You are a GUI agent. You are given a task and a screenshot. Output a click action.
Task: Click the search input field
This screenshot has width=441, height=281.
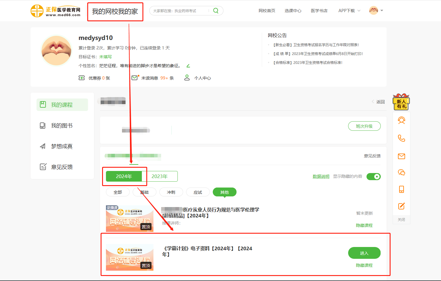[x=180, y=11]
